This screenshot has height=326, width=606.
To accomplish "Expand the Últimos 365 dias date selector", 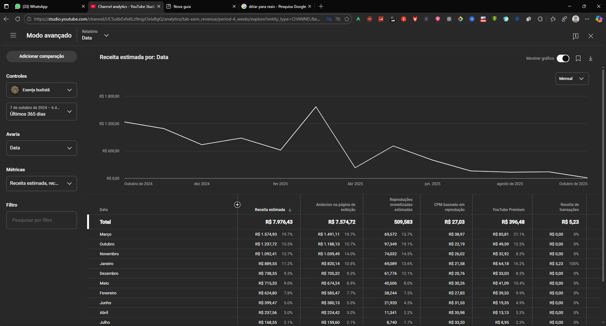I will pyautogui.click(x=42, y=111).
